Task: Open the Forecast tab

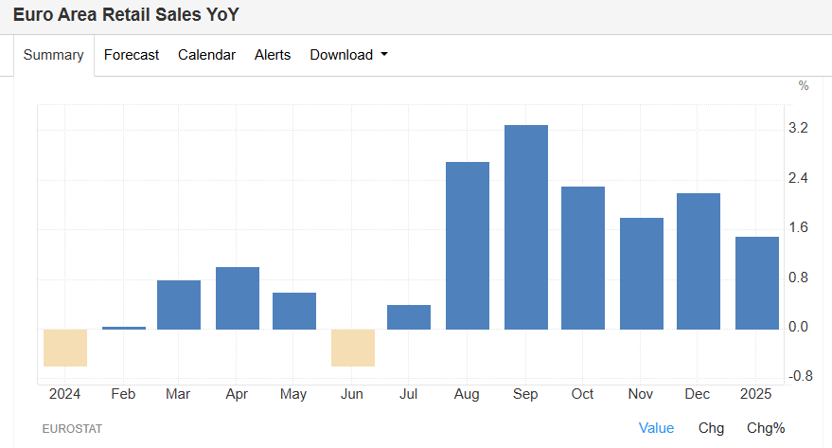Action: tap(132, 55)
